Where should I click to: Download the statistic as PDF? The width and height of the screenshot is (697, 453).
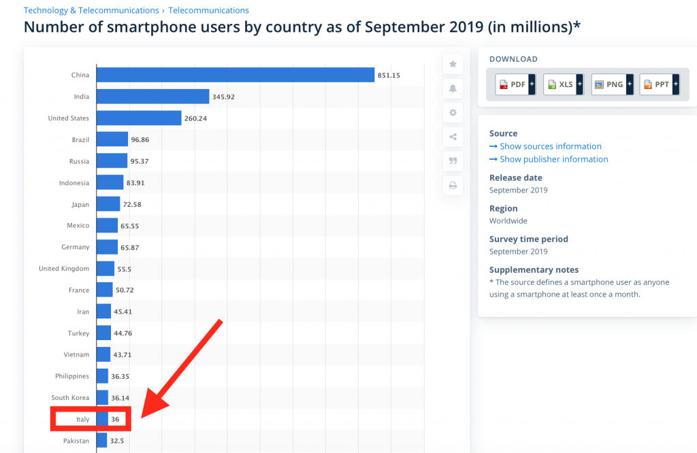pos(516,84)
